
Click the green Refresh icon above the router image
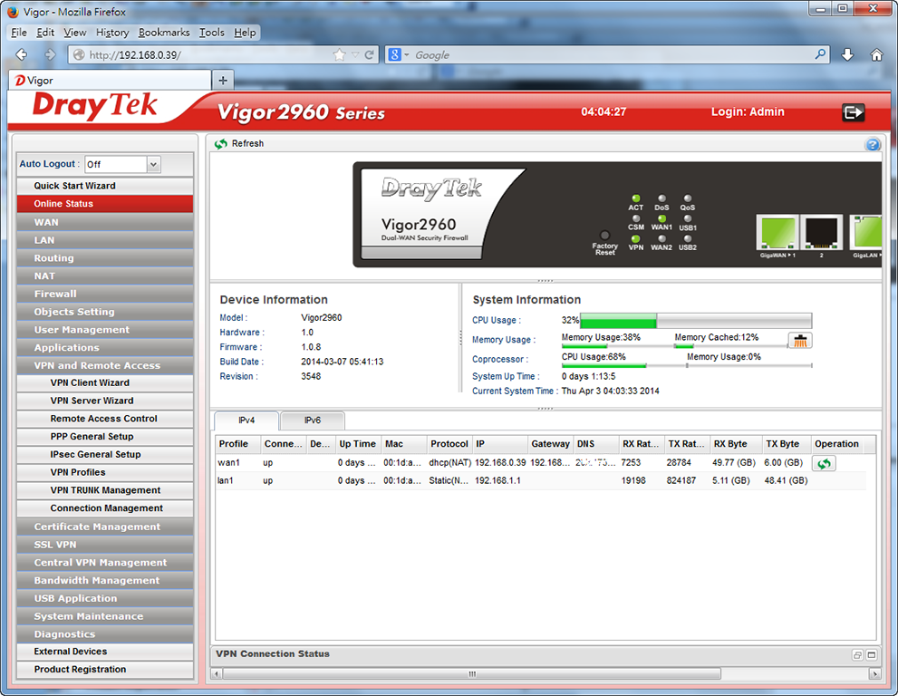point(221,144)
